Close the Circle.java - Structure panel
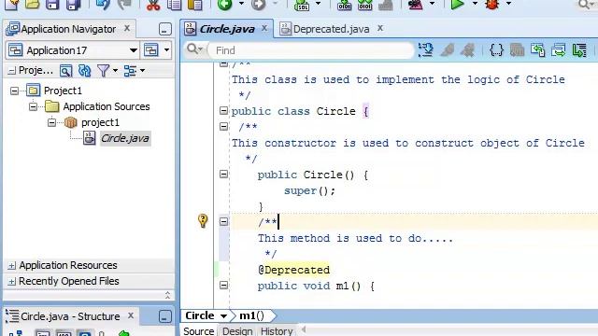The height and width of the screenshot is (336, 598). pos(131,315)
